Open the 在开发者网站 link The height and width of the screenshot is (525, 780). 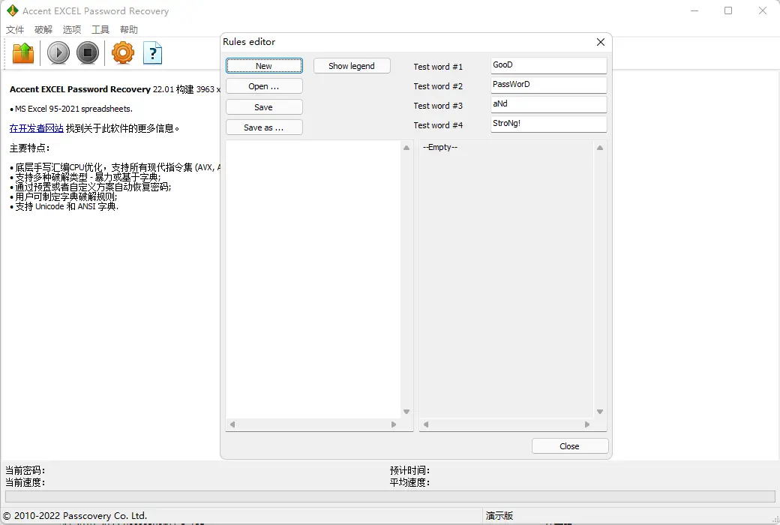(36, 128)
